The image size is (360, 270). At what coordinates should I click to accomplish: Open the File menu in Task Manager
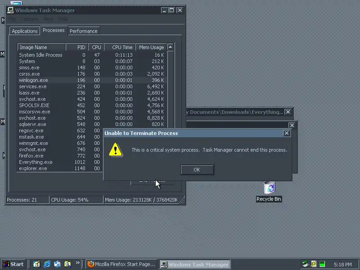point(13,19)
